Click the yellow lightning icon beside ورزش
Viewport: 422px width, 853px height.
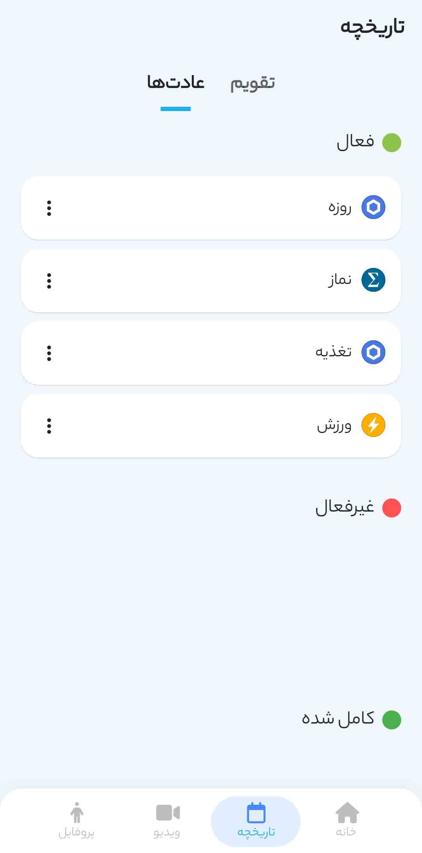373,425
